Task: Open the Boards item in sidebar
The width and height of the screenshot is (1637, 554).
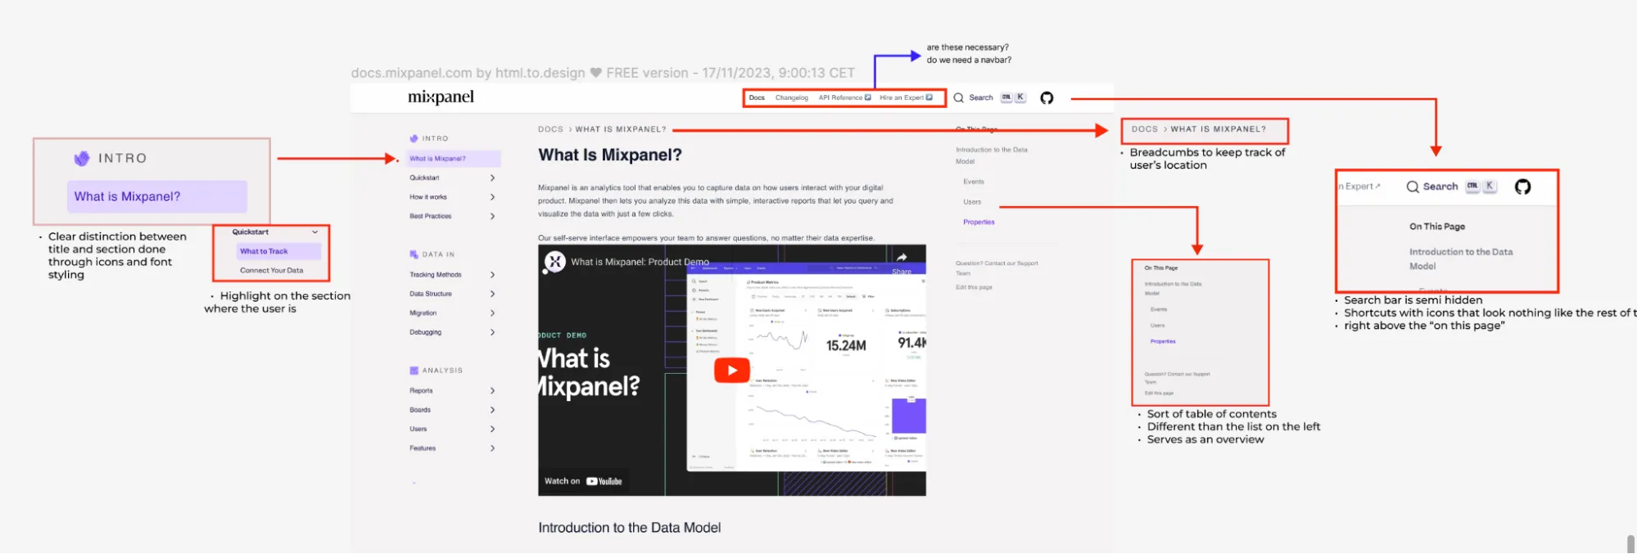Action: (x=420, y=410)
